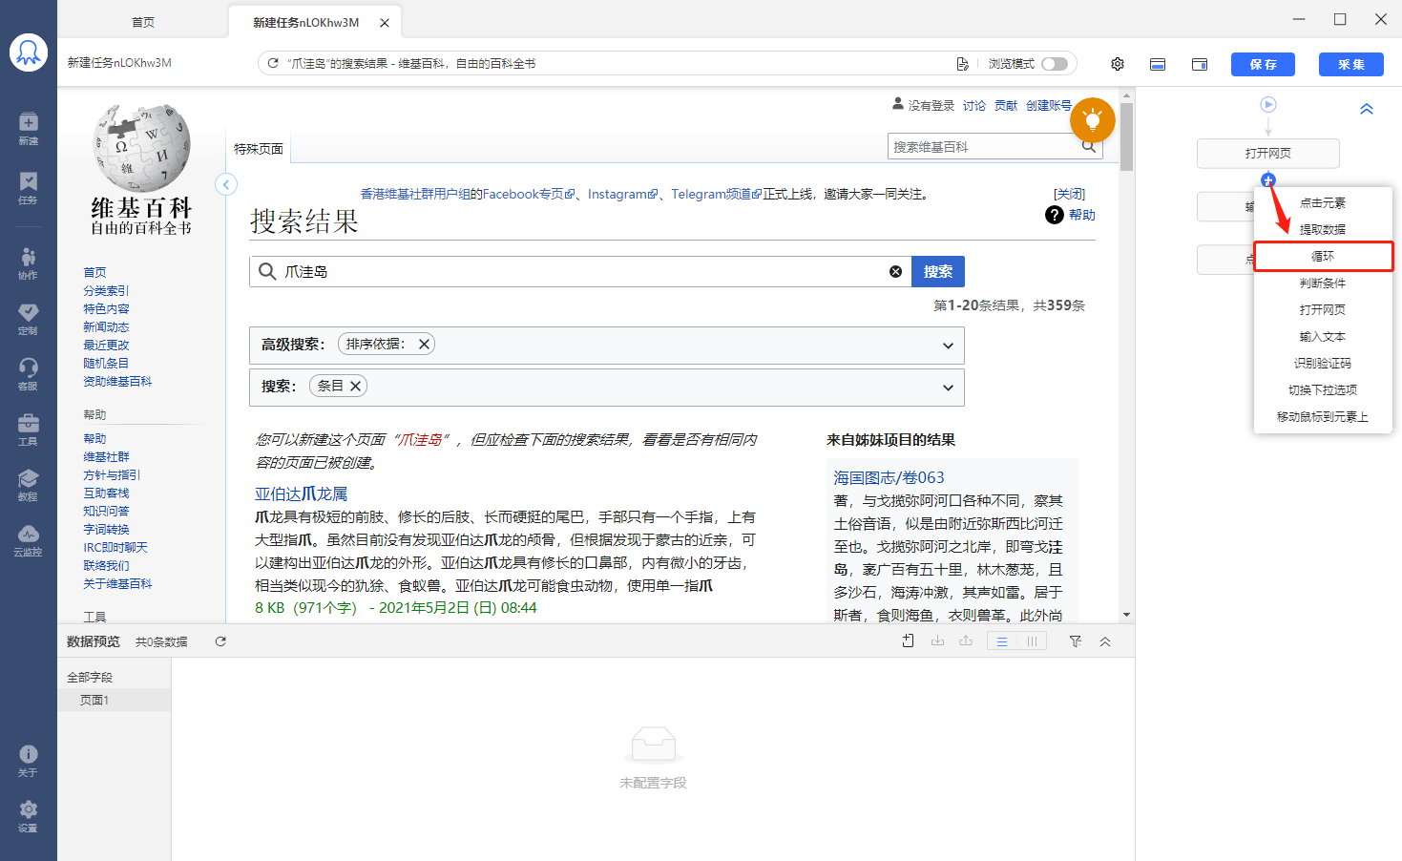Open the 任务 sidebar section
The height and width of the screenshot is (861, 1402).
pyautogui.click(x=29, y=188)
